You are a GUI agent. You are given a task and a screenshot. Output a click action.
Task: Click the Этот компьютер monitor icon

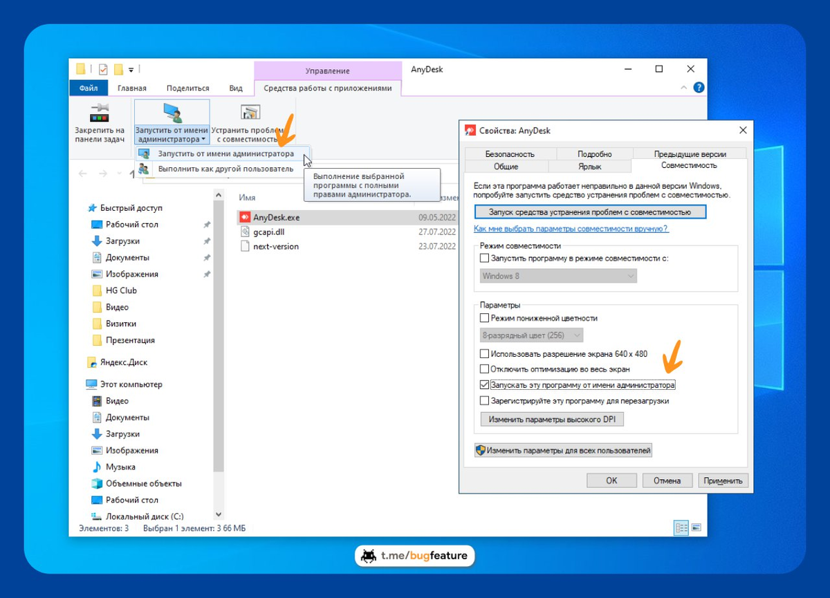pos(91,384)
